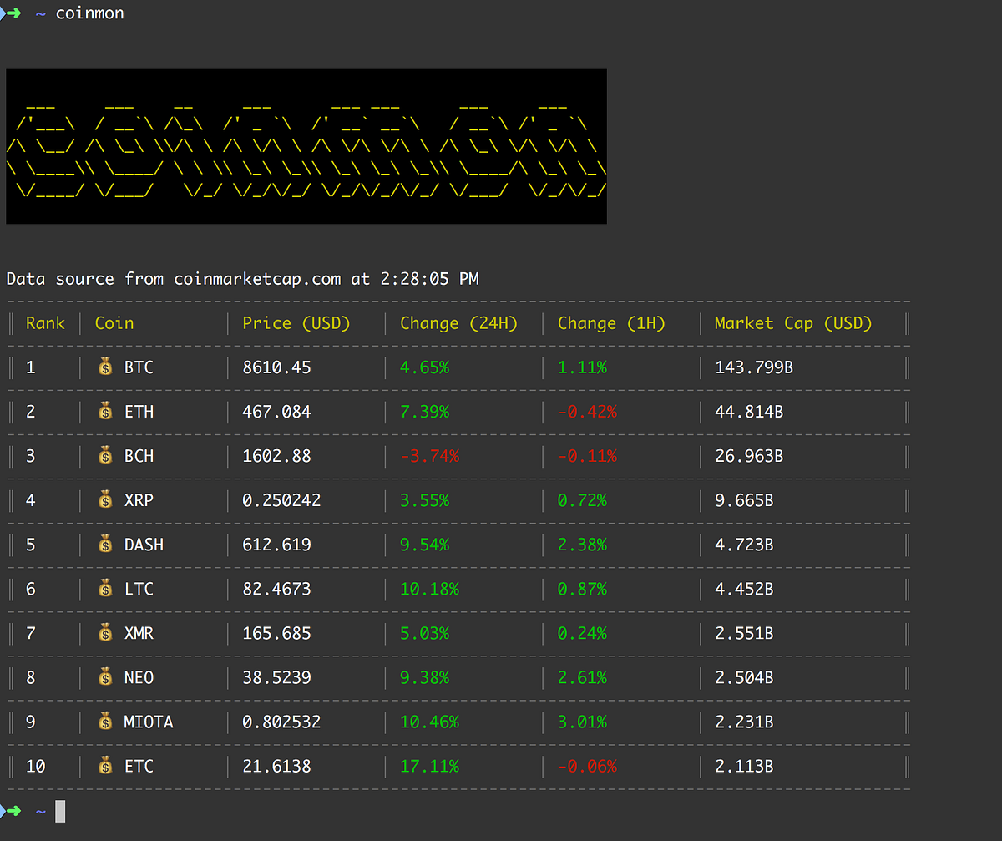Click XMR price 165.685

coord(276,633)
